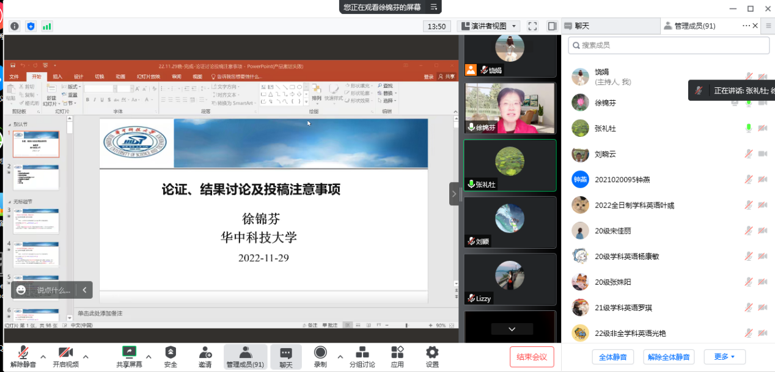The image size is (775, 372).
Task: Open the 应用 apps icon
Action: pyautogui.click(x=397, y=352)
